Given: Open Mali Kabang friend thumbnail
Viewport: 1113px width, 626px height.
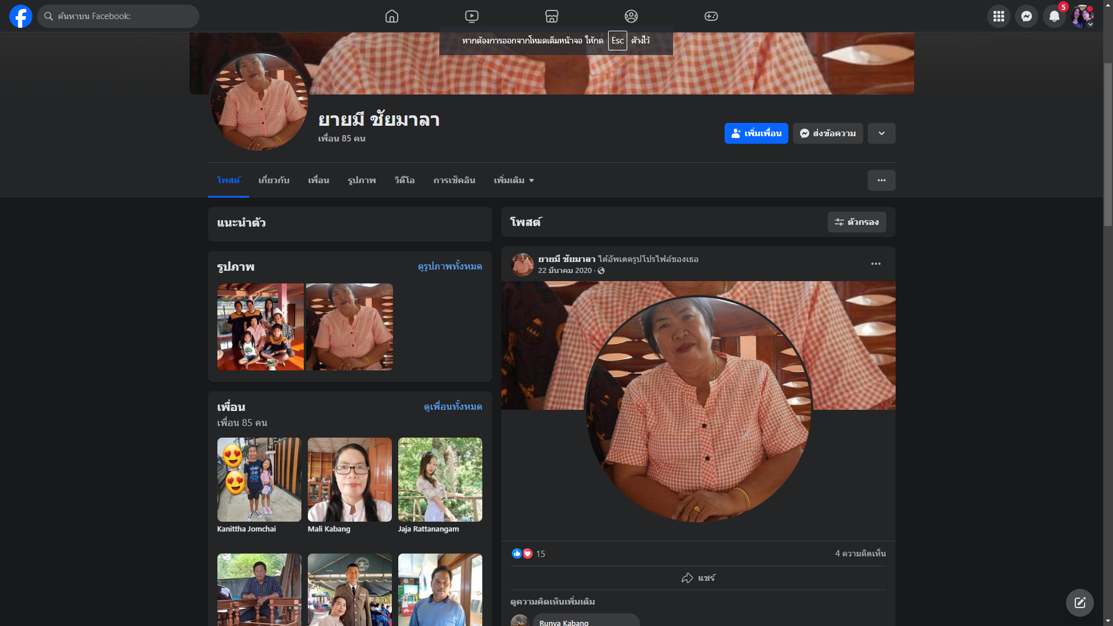Looking at the screenshot, I should click(x=350, y=479).
